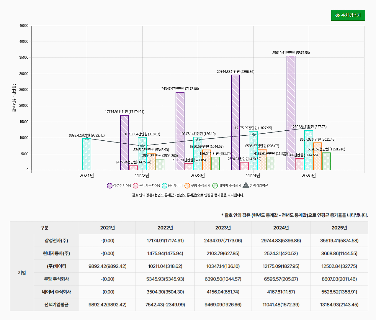Click the 2022년 table column header
This screenshot has height=320, width=376.
[x=165, y=228]
